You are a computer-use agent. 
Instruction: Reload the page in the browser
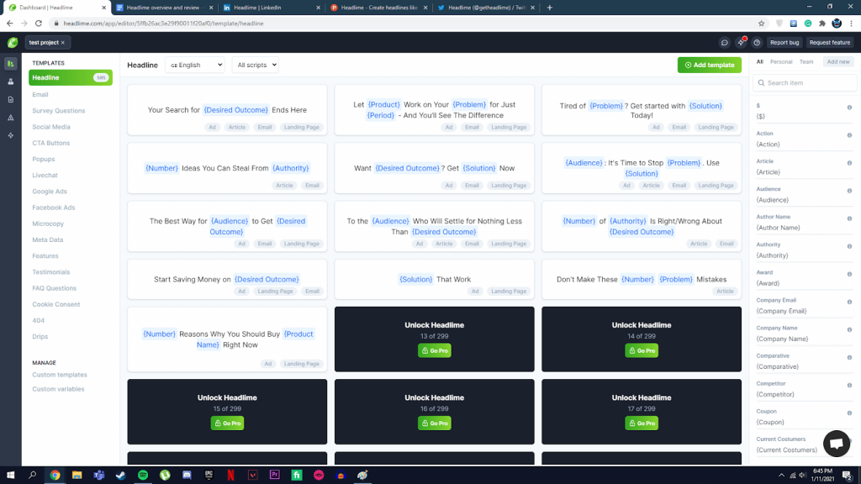[x=39, y=24]
